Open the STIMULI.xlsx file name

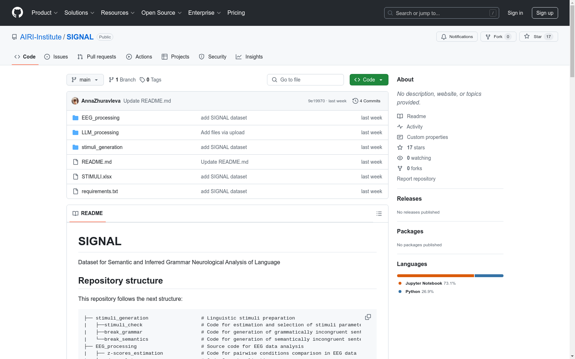point(97,177)
